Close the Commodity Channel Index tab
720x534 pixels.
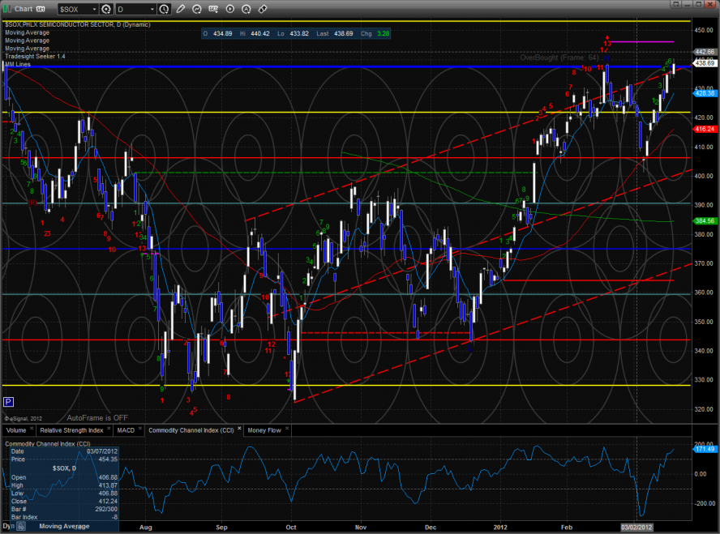(239, 429)
